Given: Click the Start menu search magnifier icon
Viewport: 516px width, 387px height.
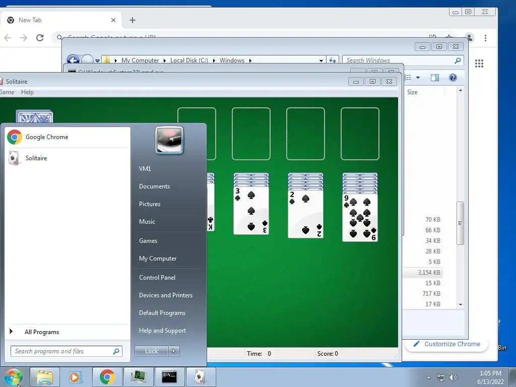Looking at the screenshot, I should click(116, 351).
